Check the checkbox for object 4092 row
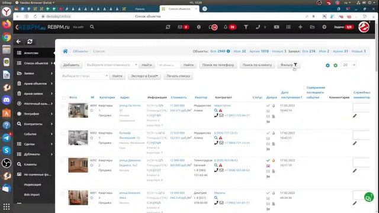379x213 pixels. [x=63, y=161]
